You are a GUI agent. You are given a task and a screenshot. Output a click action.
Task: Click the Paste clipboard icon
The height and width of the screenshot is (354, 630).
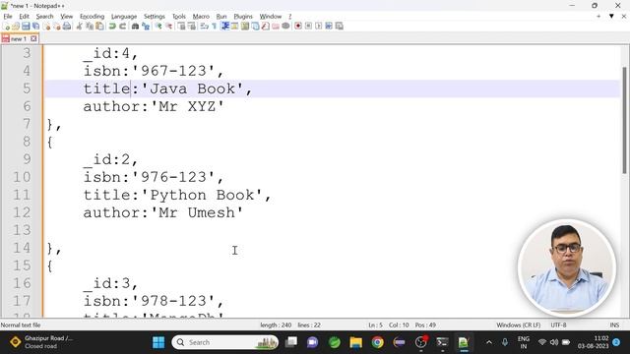coord(99,27)
